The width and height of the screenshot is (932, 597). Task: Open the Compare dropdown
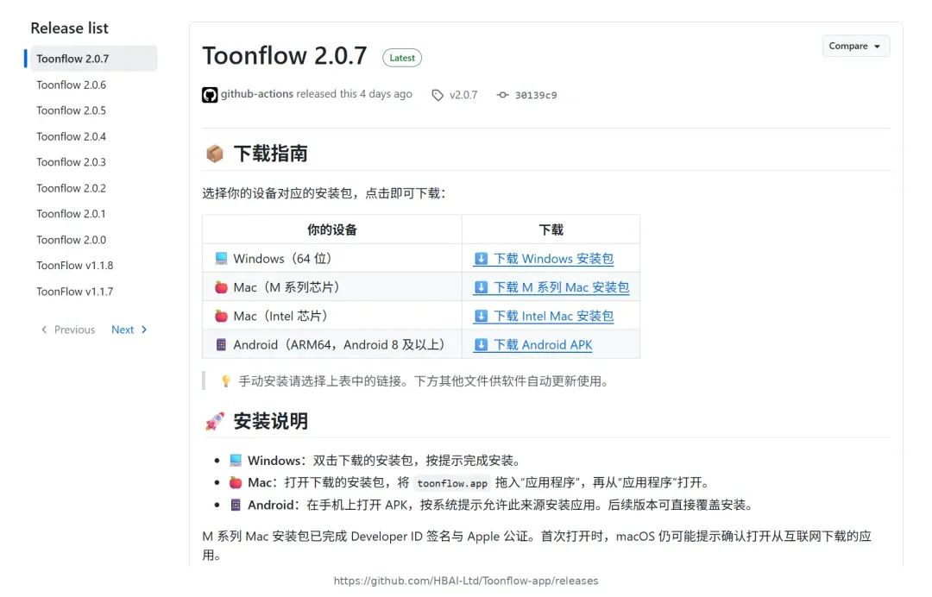coord(855,47)
